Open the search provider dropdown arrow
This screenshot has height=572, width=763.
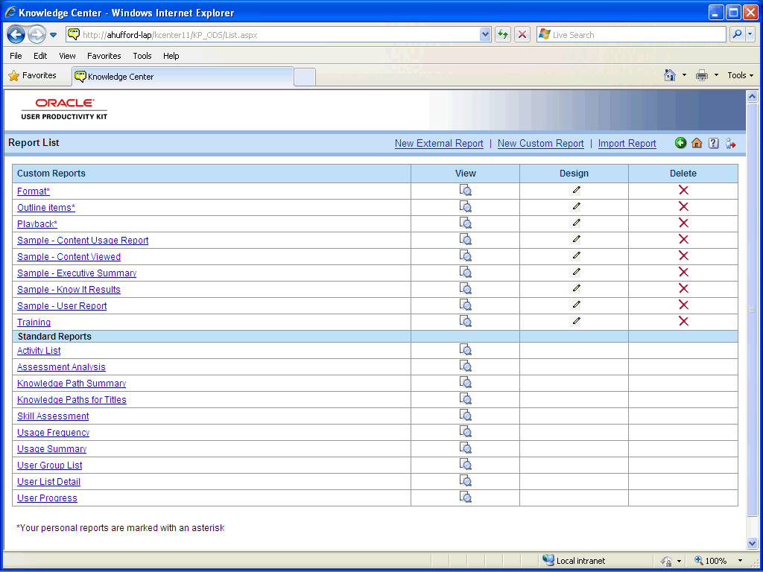click(x=750, y=34)
